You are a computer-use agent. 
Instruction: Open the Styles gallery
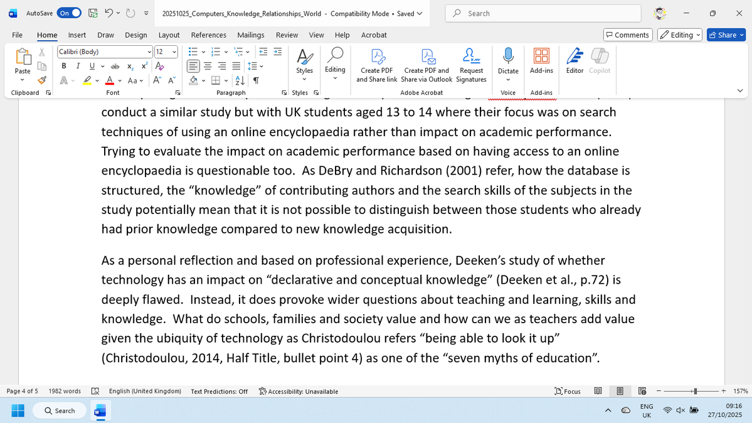(304, 65)
